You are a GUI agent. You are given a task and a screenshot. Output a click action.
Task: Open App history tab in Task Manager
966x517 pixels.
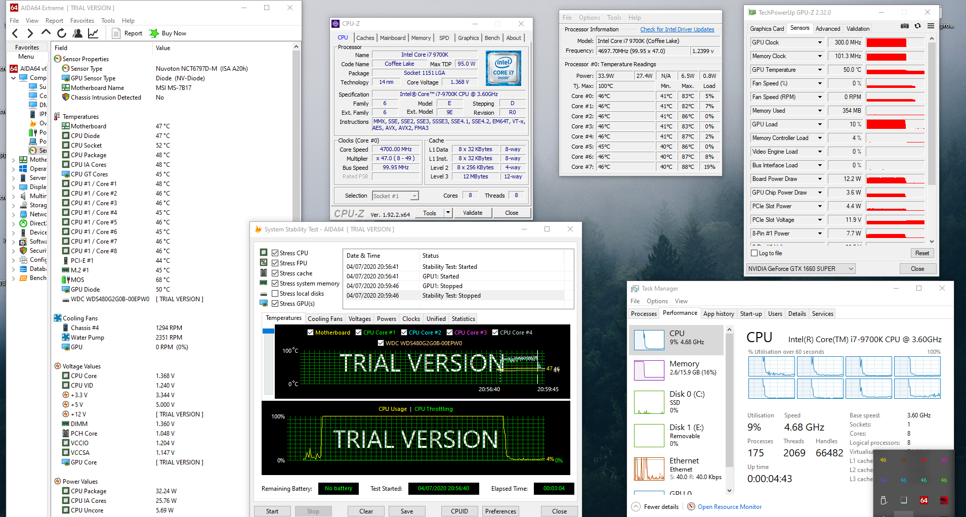click(719, 314)
